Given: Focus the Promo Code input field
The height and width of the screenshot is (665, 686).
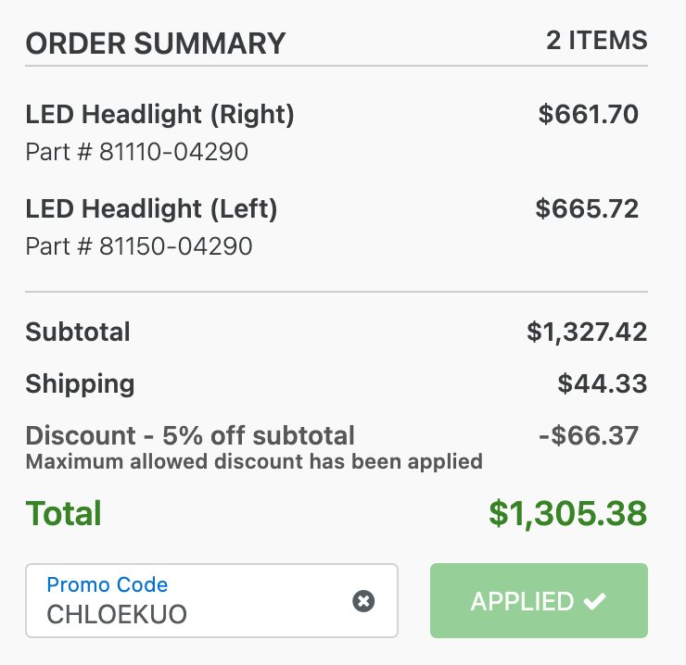Looking at the screenshot, I should click(x=211, y=600).
